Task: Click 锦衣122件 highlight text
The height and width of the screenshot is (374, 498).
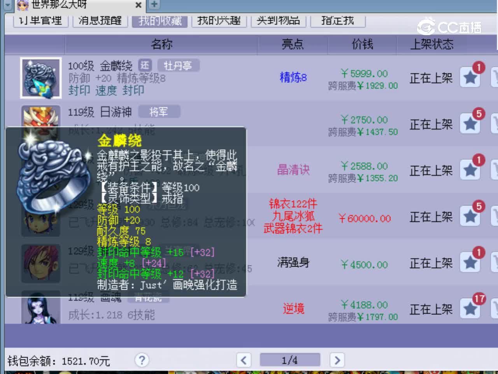Action: 293,204
